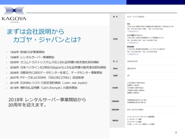Image resolution: width=185 pixels, height=139 pixels.
Task: Select the 2013年 ICANNレジストラ bullet
Action: (x=49, y=83)
